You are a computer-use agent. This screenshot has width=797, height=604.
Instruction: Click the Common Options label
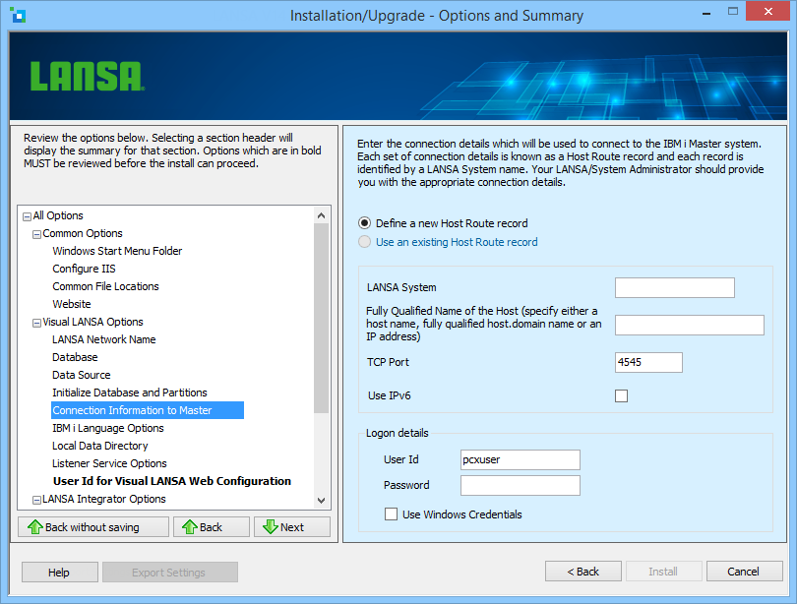click(x=83, y=233)
